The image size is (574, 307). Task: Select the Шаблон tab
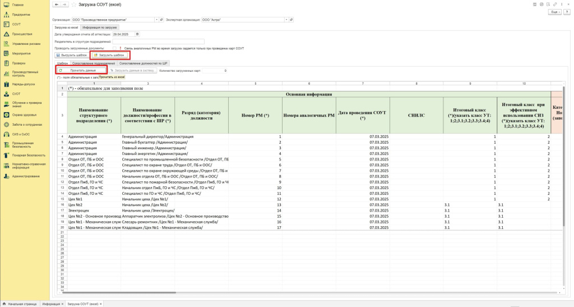pyautogui.click(x=62, y=63)
